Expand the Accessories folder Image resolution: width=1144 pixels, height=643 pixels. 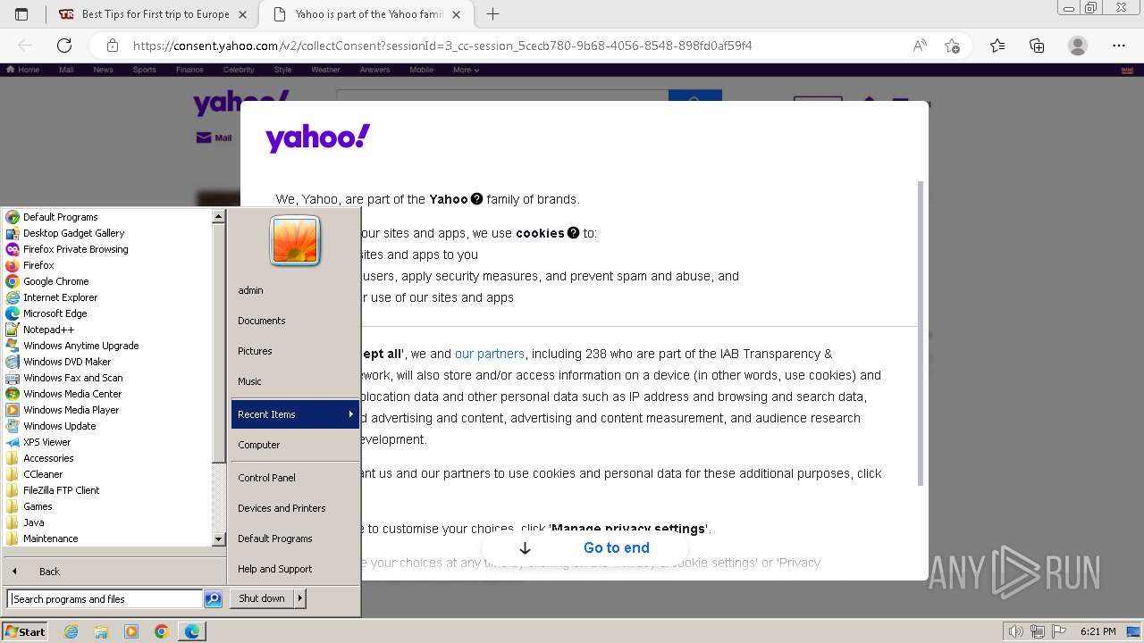click(x=48, y=458)
